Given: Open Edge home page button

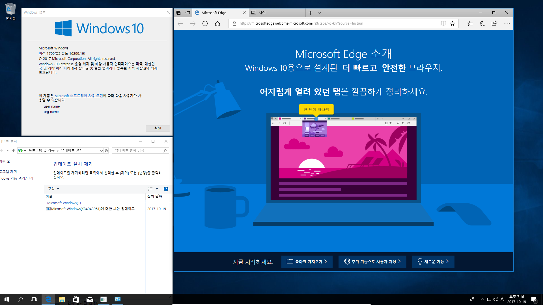Looking at the screenshot, I should (217, 23).
